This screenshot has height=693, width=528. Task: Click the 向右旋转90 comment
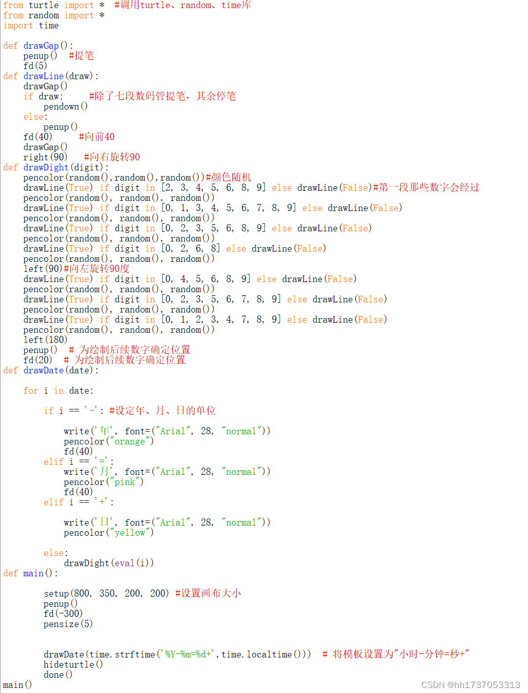112,157
